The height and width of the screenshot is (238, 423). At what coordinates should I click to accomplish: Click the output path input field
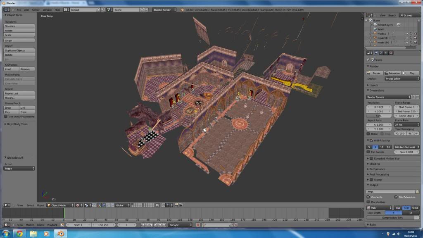click(391, 192)
